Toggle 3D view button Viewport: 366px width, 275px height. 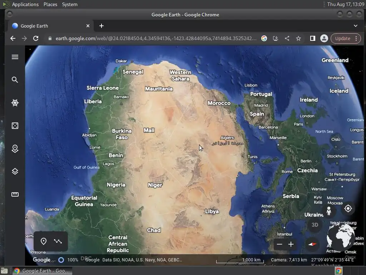pyautogui.click(x=315, y=225)
